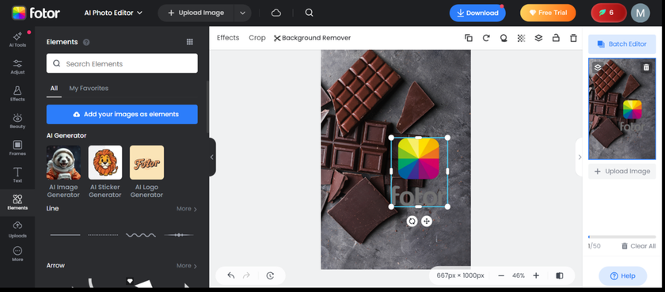665x292 pixels.
Task: Click the 46% zoom value
Action: point(519,275)
